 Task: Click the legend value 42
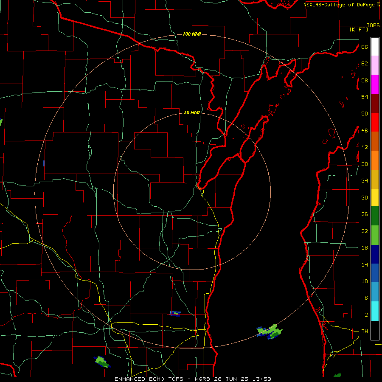(365, 147)
